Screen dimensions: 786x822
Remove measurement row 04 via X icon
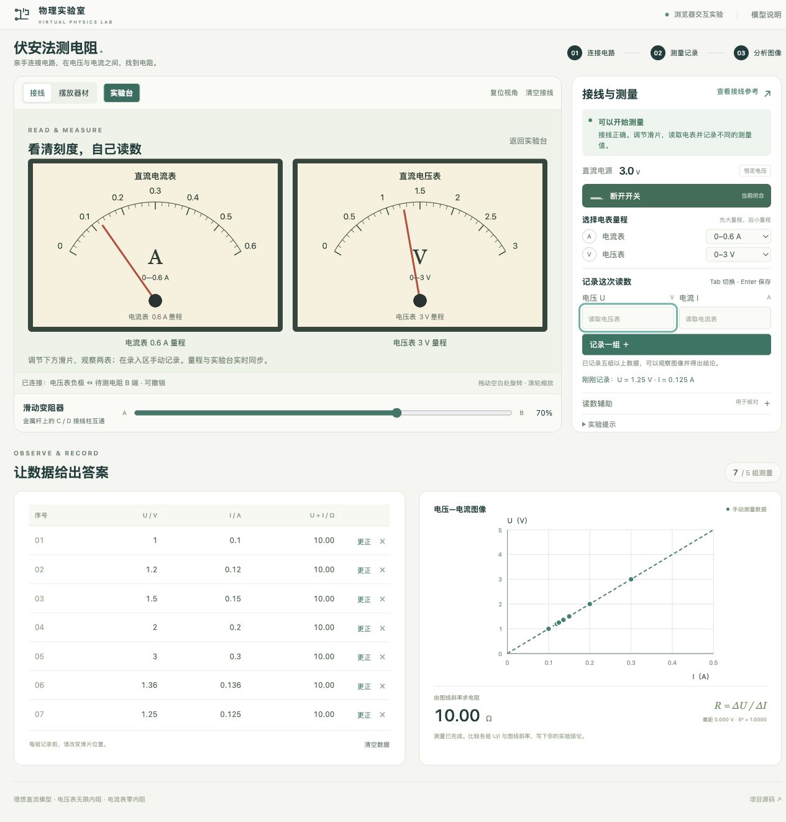tap(382, 628)
